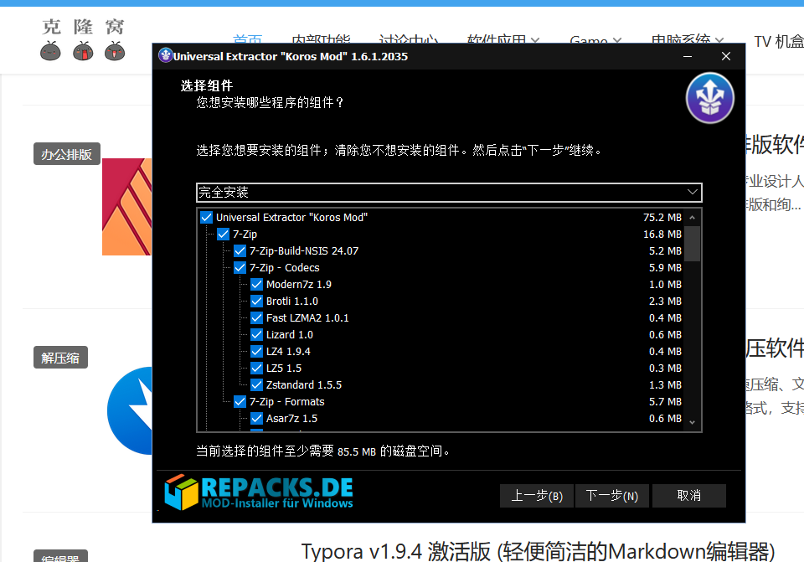Open the 内部功能 nav item
The height and width of the screenshot is (562, 804).
(321, 39)
